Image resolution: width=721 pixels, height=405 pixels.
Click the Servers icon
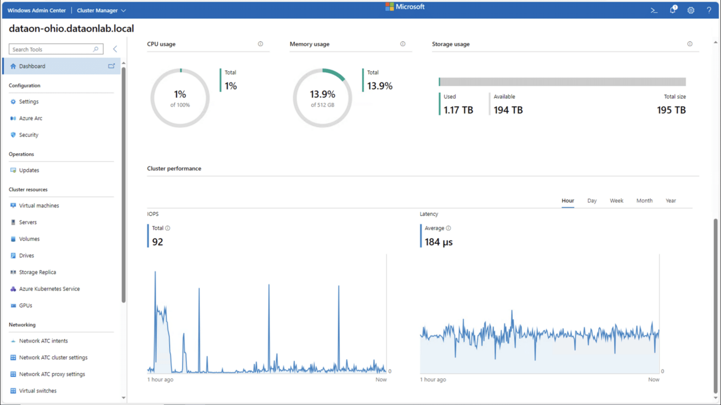[13, 222]
